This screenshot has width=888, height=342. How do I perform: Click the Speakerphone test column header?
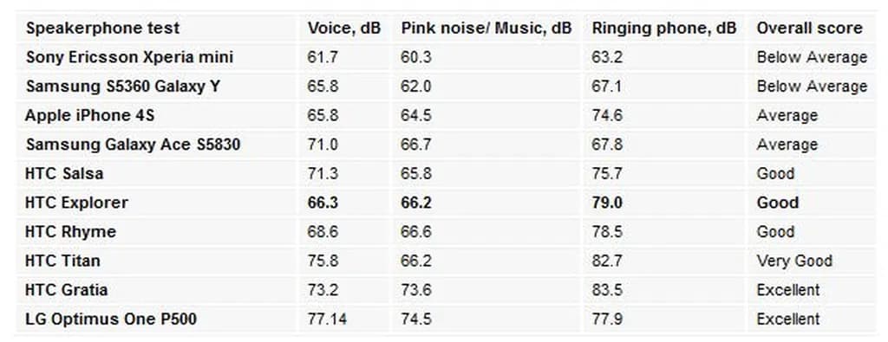point(102,29)
